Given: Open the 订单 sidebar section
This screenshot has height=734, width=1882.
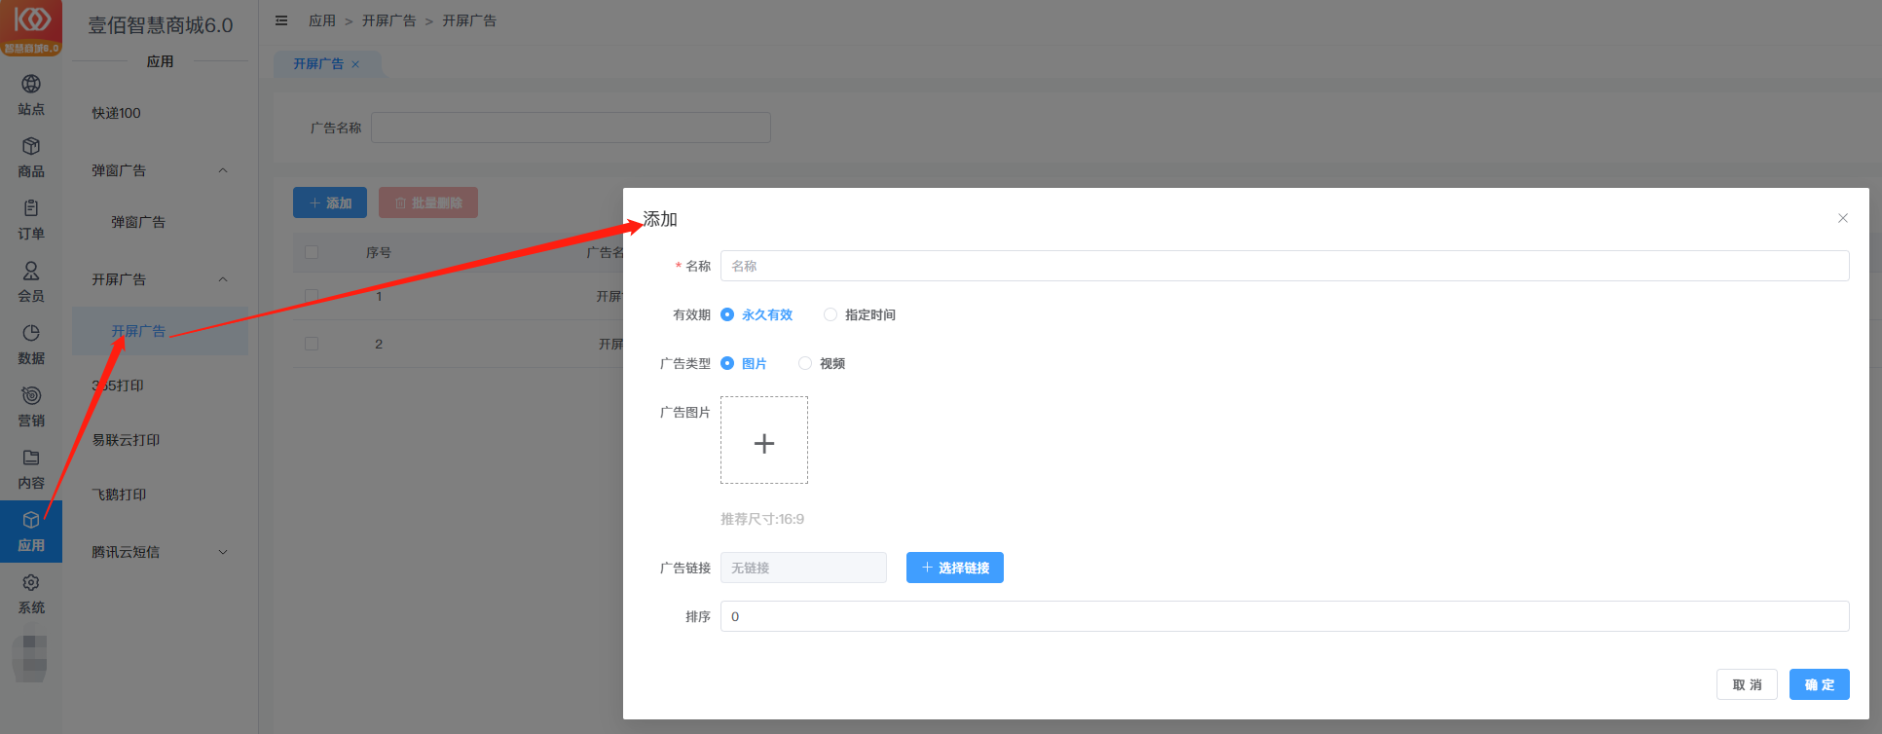Looking at the screenshot, I should coord(31,220).
